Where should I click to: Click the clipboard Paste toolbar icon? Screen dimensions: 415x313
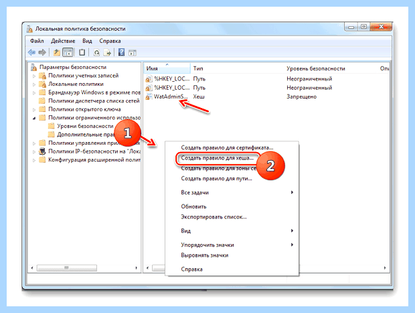pos(82,52)
